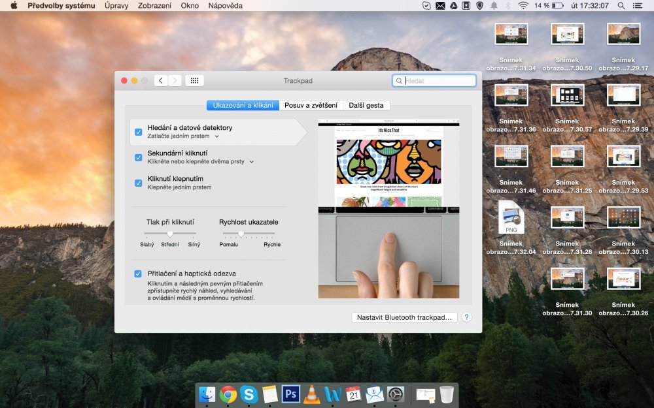Open Microsoft Word from the Dock

coord(332,394)
